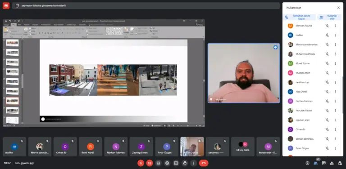Mute icon for Norhan Fahmey in list
Screen dimensions: 346x169
(327, 101)
